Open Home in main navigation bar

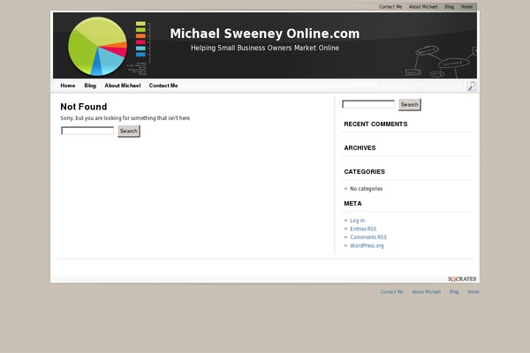click(x=68, y=86)
